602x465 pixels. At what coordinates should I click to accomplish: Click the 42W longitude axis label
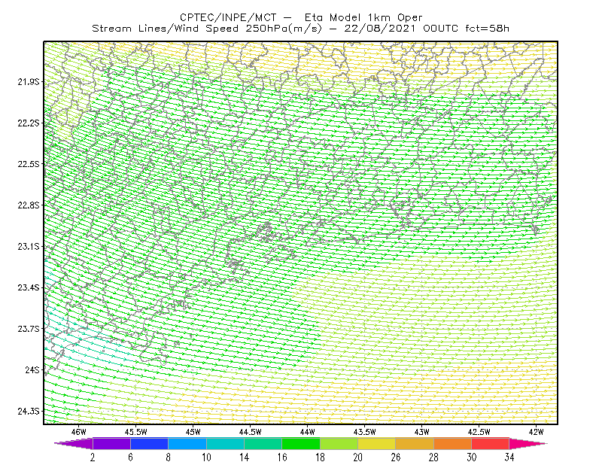537,432
